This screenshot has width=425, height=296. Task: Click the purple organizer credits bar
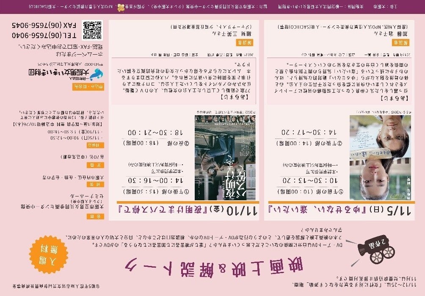pos(212,7)
